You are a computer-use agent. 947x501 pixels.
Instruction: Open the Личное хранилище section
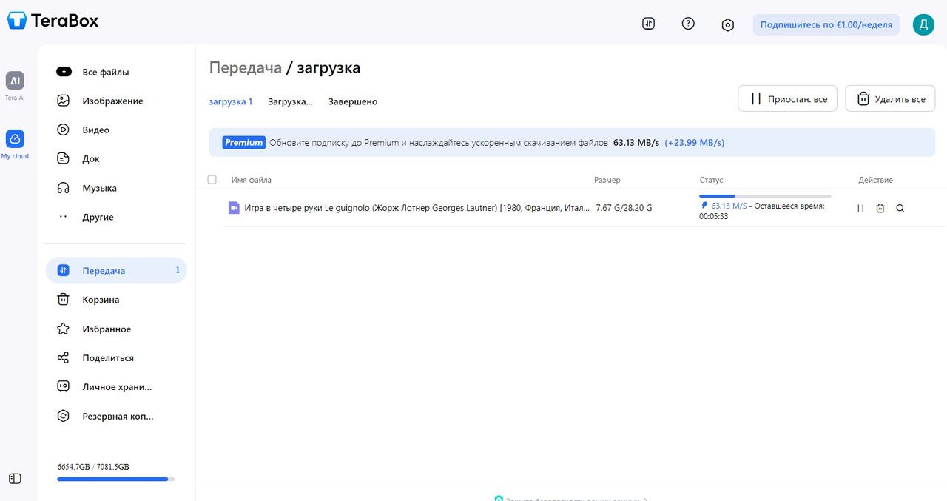tap(116, 386)
